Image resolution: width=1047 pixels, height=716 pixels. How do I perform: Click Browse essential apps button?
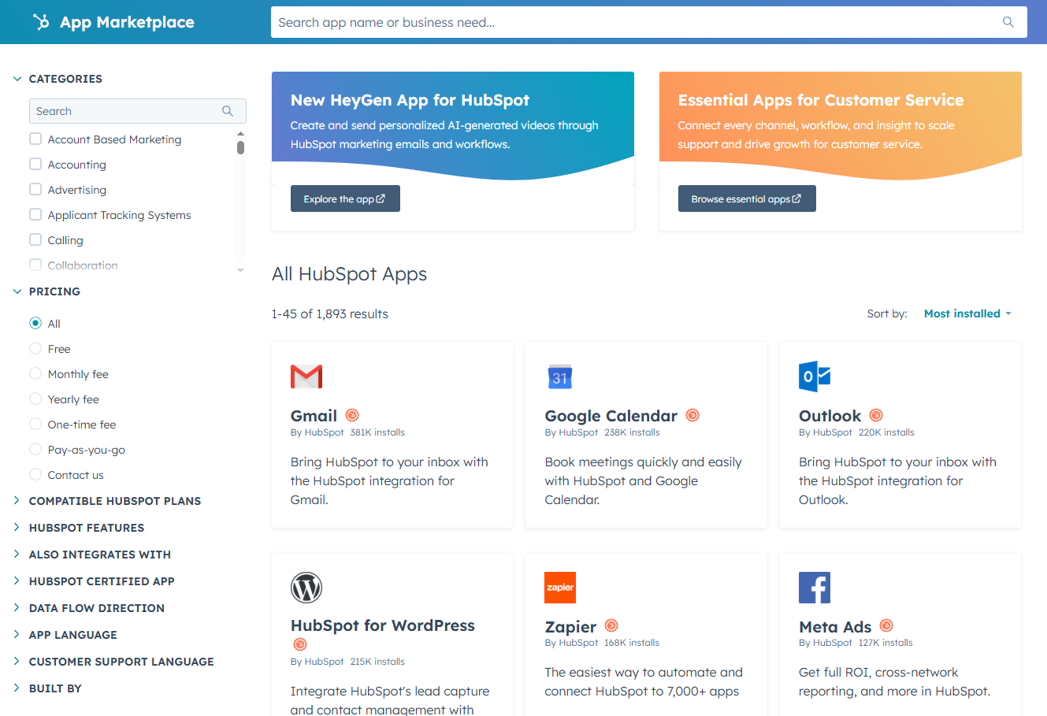[x=746, y=199]
